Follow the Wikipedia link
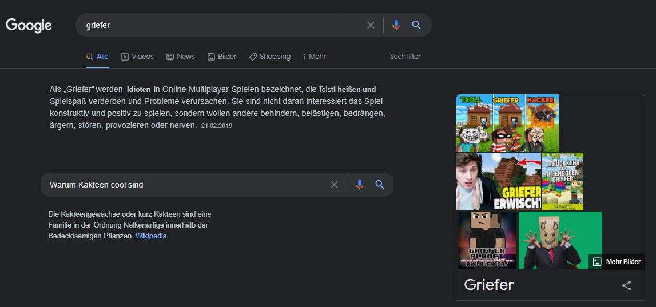The image size is (656, 307). click(151, 236)
